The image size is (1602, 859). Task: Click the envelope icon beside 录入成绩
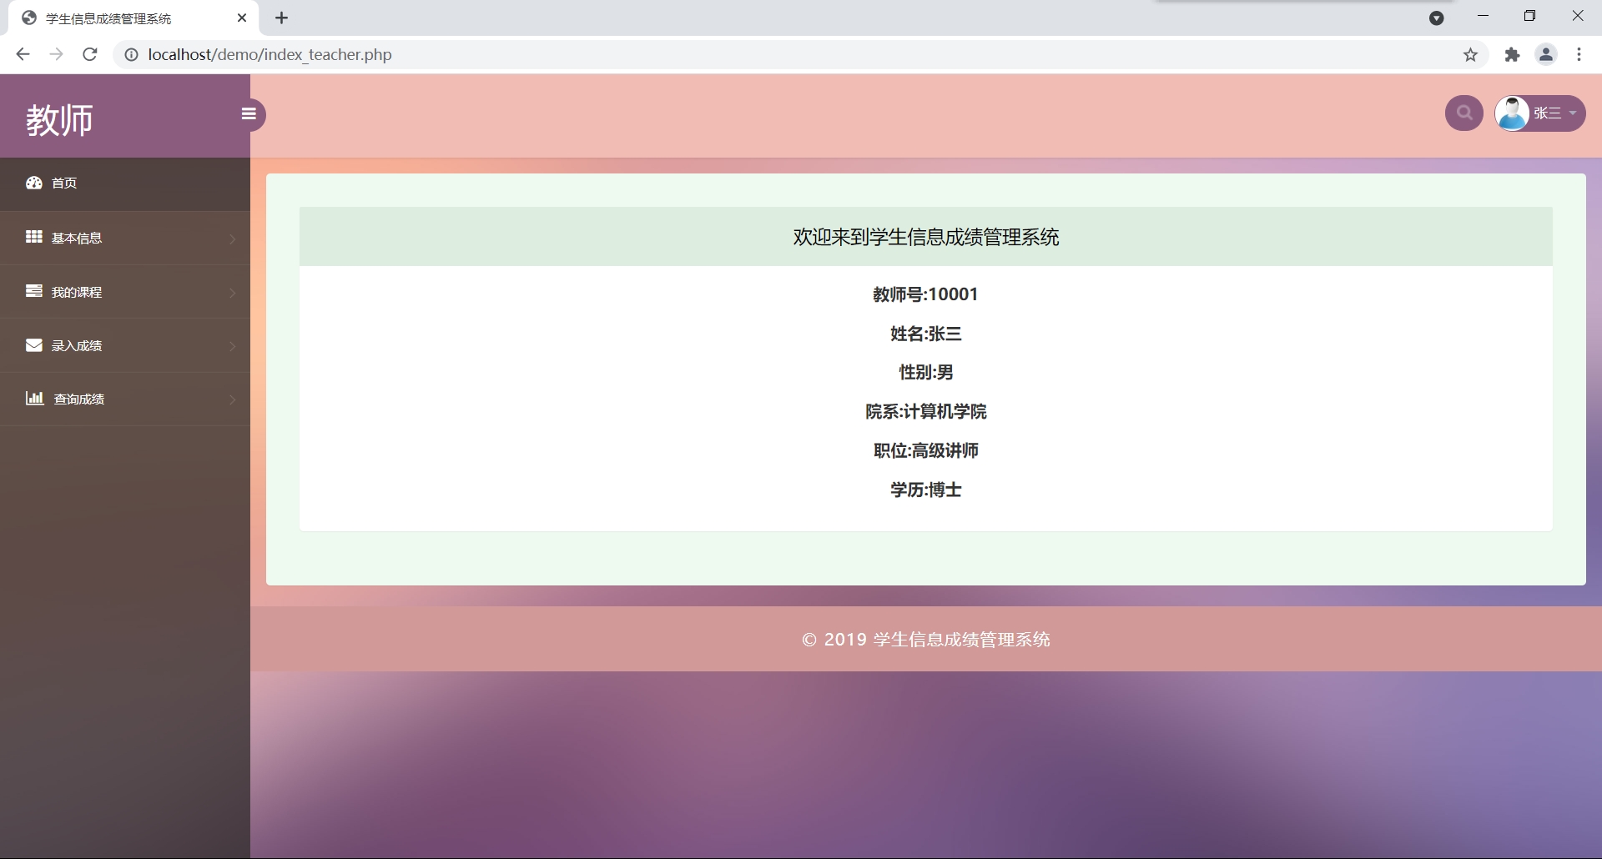[34, 345]
